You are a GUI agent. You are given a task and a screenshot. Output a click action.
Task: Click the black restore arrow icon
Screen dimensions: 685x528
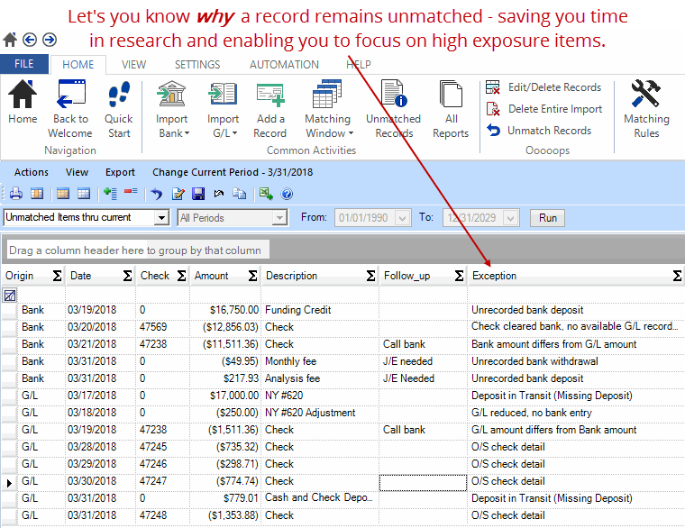pos(219,193)
